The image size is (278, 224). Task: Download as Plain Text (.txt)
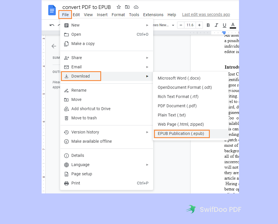point(191,115)
